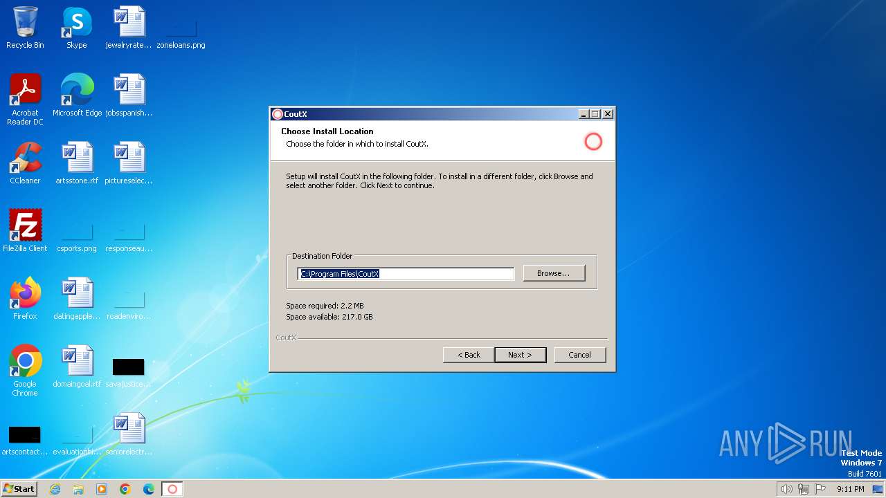The height and width of the screenshot is (498, 886).
Task: Select the FileZilla Client shortcut
Action: point(25,231)
